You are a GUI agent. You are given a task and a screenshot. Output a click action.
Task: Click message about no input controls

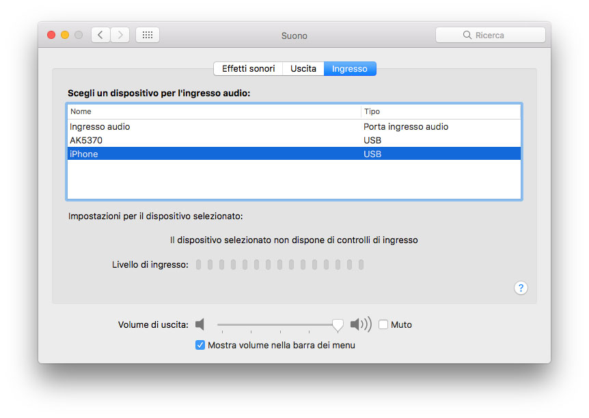[294, 240]
